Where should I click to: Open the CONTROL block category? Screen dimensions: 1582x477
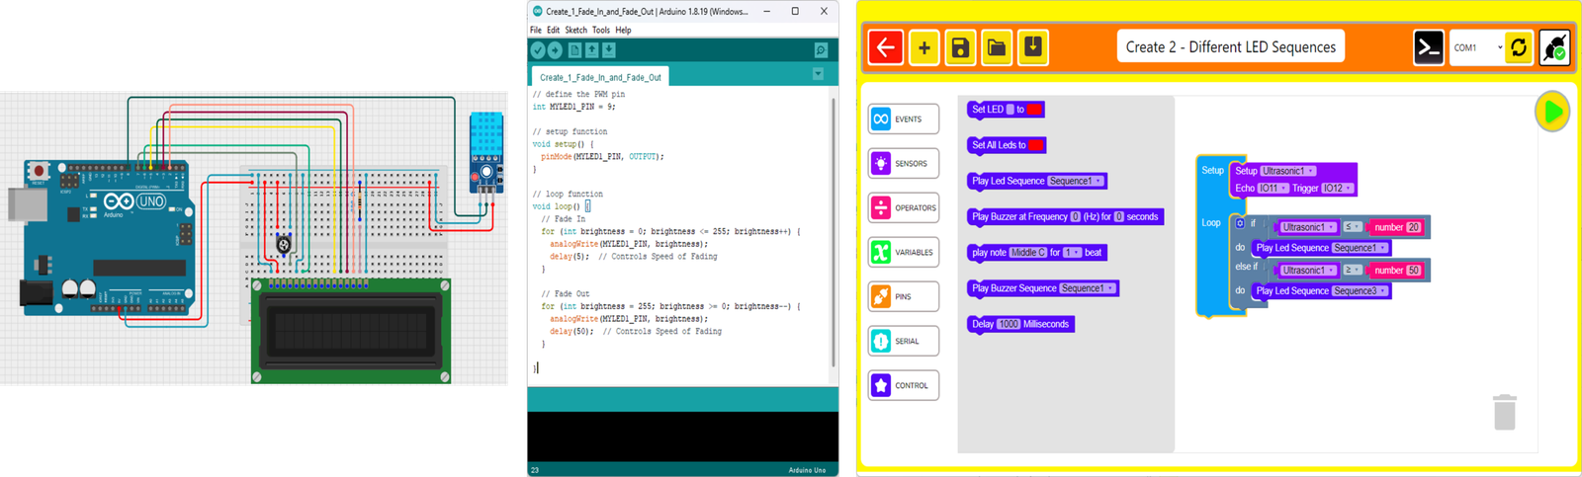904,385
